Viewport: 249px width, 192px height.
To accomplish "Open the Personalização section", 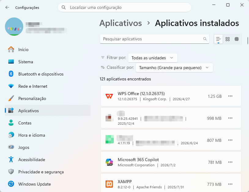I will (48, 98).
